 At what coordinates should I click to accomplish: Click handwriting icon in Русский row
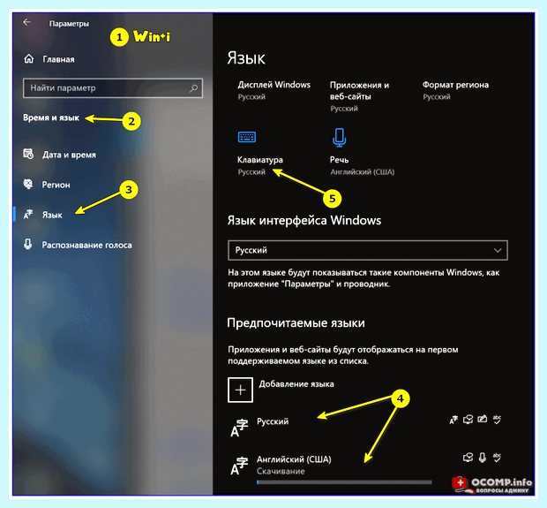pos(482,419)
